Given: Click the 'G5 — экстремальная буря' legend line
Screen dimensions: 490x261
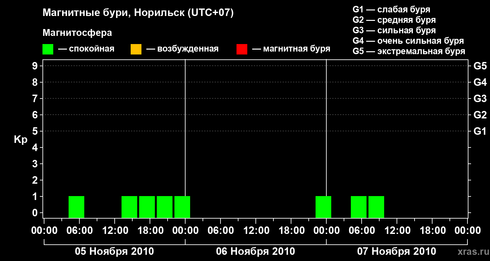Looking at the screenshot, I should pos(409,51).
